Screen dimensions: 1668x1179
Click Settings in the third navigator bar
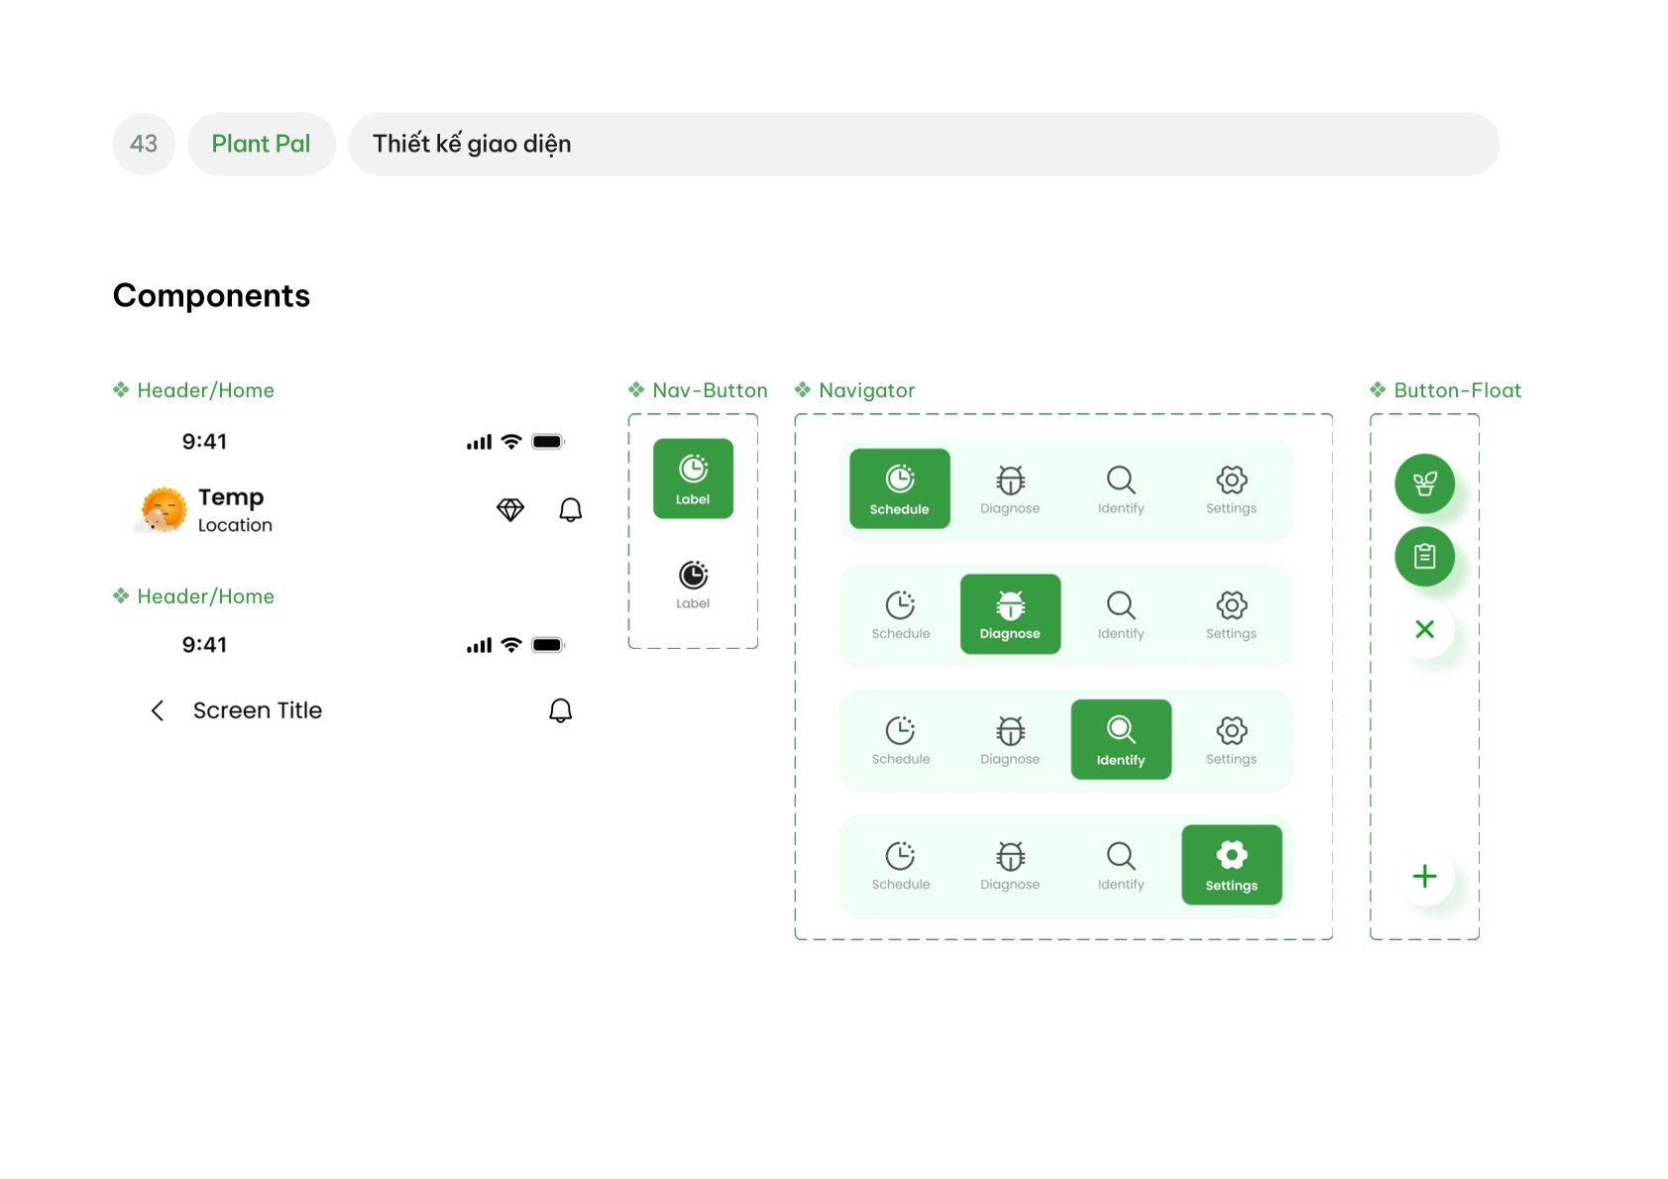tap(1231, 740)
